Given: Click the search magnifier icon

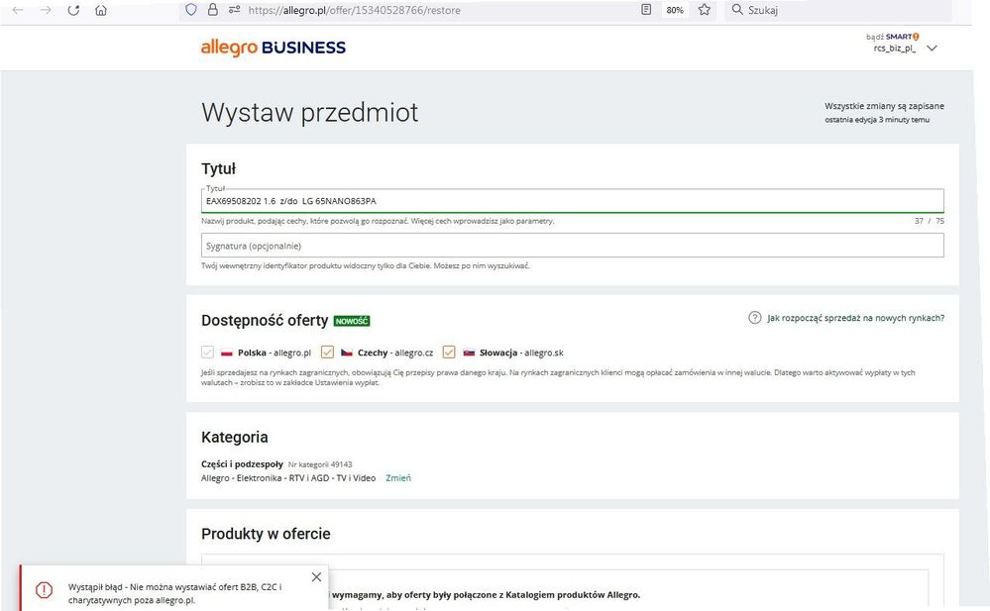Looking at the screenshot, I should click(737, 10).
